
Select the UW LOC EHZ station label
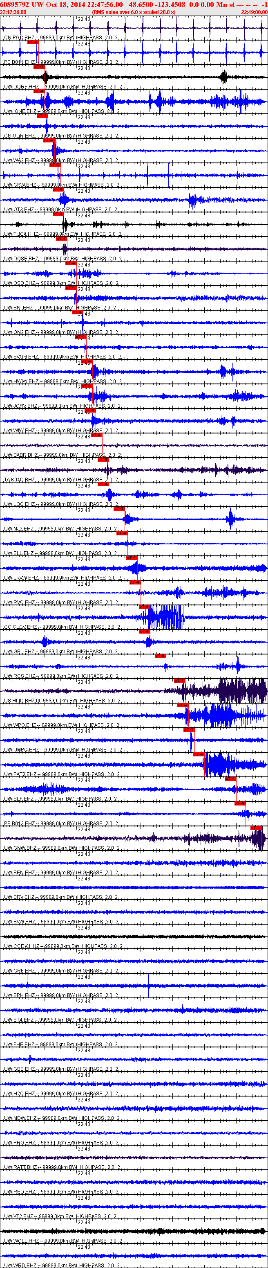coord(61,505)
